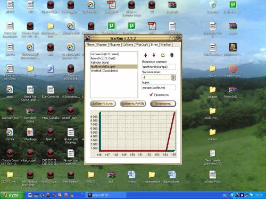Delete server using trash can icon

tap(172, 55)
